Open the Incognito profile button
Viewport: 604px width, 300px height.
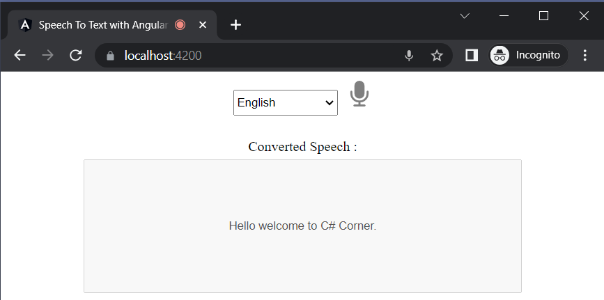[x=529, y=56]
